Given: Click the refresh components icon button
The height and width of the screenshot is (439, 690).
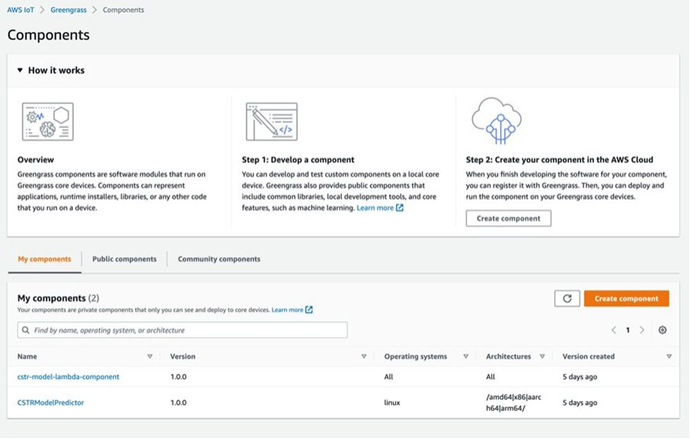Looking at the screenshot, I should tap(567, 299).
